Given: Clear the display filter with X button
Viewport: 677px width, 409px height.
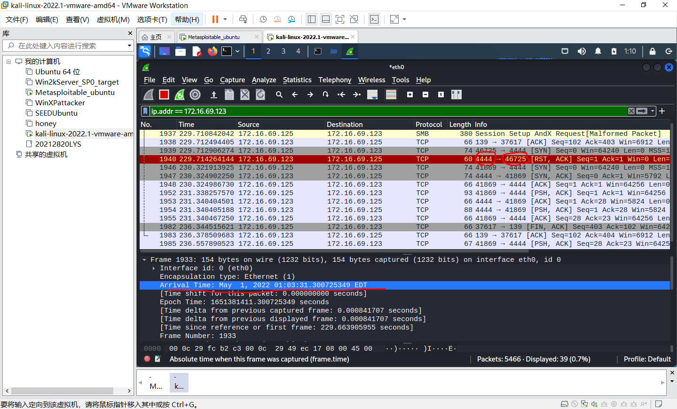Looking at the screenshot, I should pos(631,111).
